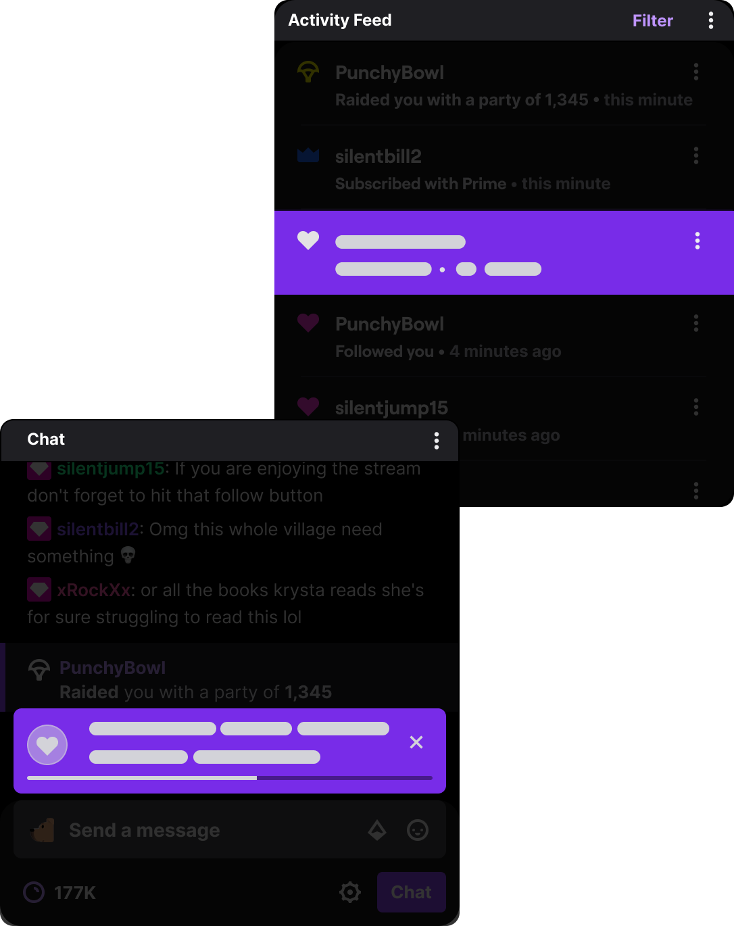This screenshot has height=926, width=734.
Task: Select the highlighted purple activity feed item
Action: 504,253
